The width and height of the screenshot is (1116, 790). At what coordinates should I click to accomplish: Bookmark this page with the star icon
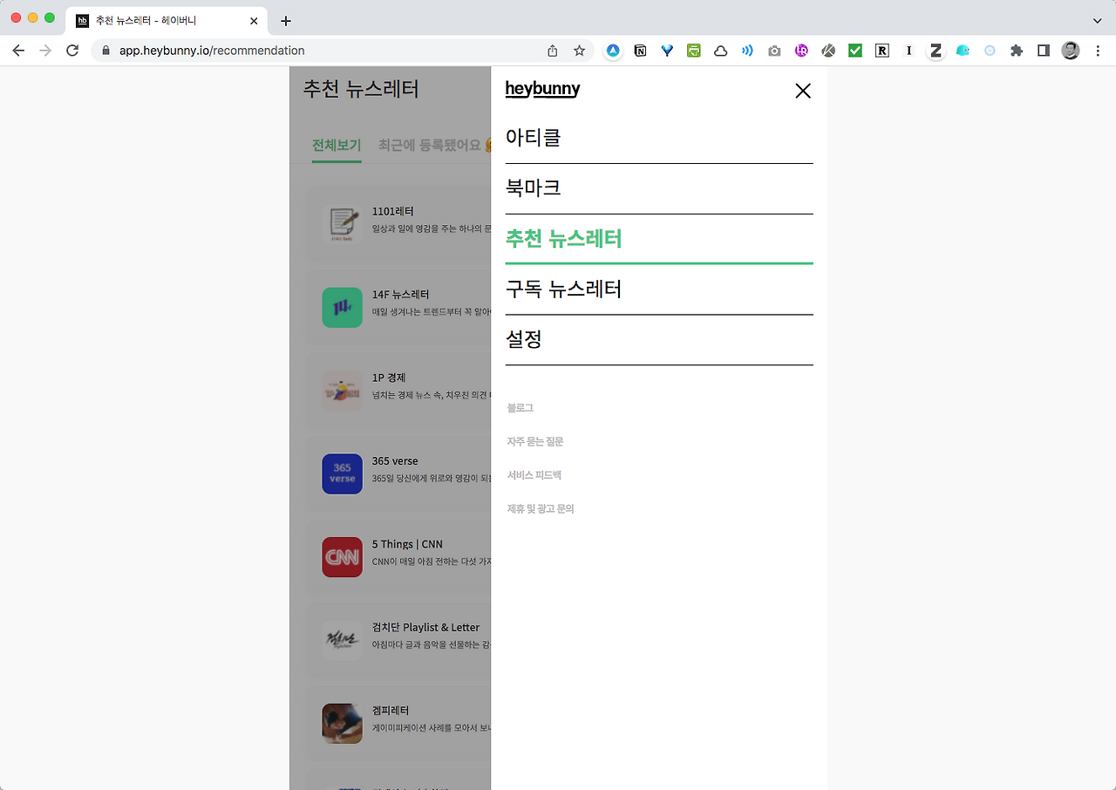[x=579, y=51]
